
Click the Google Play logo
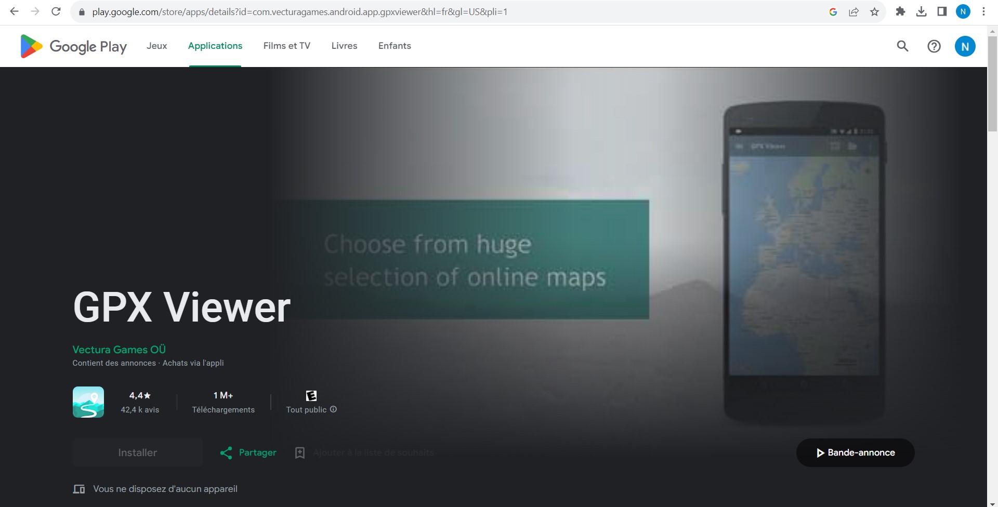click(x=73, y=46)
